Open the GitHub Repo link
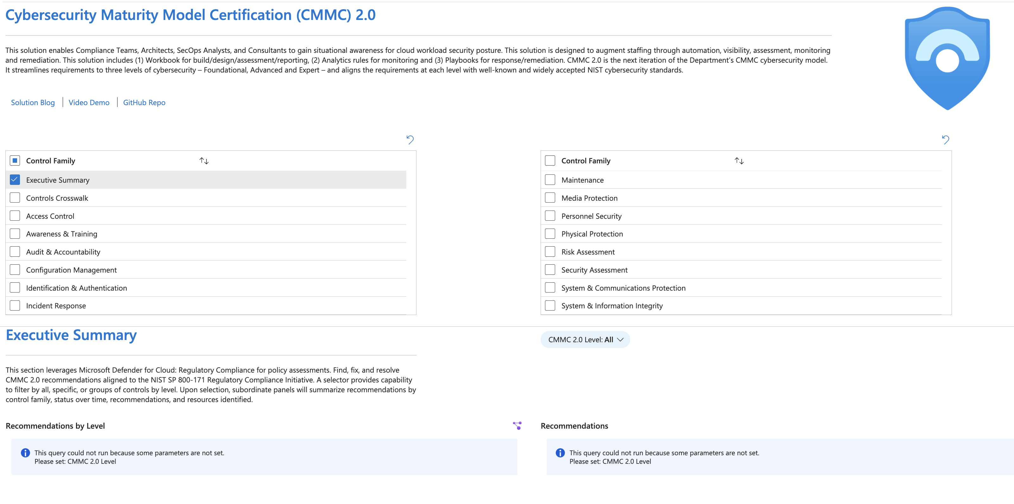This screenshot has height=504, width=1014. (144, 102)
